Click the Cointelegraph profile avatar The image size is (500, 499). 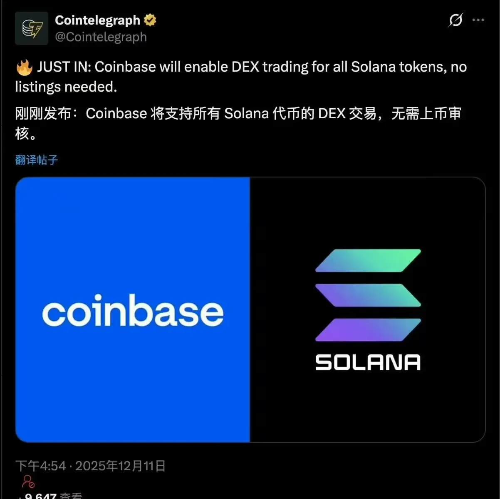(32, 28)
